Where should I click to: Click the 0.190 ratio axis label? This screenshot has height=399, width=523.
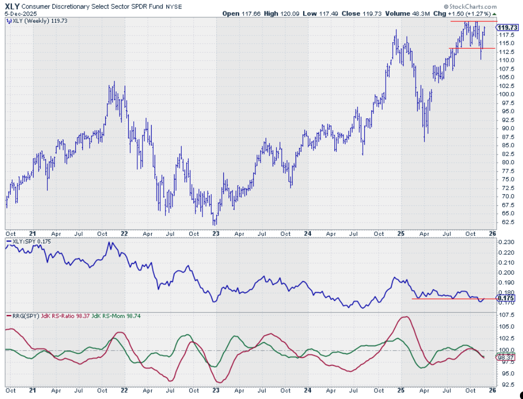[x=506, y=283]
